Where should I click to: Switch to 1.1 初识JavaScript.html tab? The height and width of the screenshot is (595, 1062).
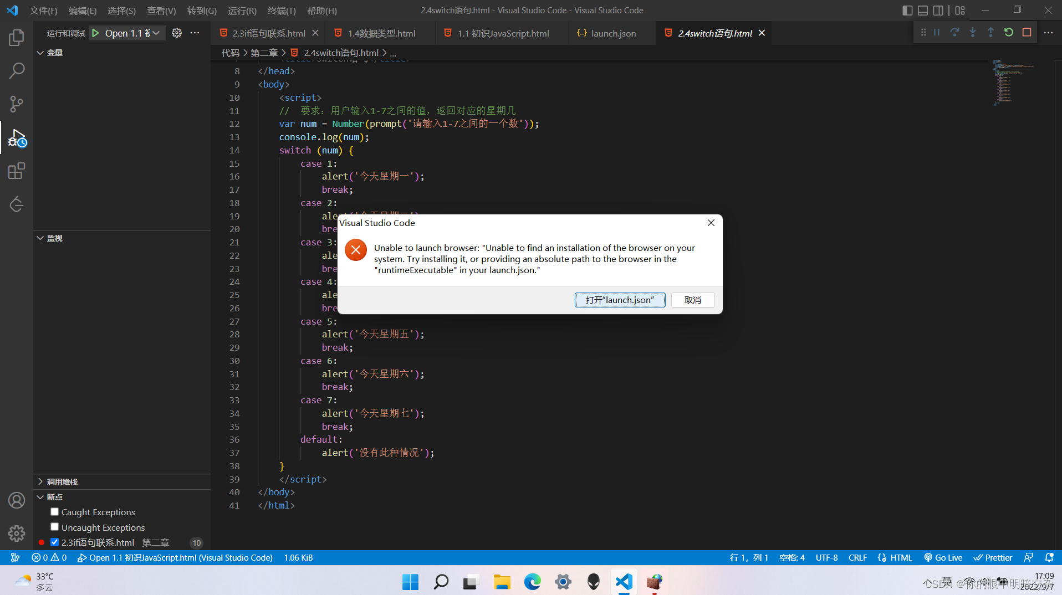point(503,33)
